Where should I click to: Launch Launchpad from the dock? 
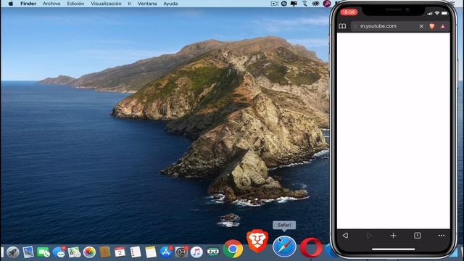click(13, 252)
